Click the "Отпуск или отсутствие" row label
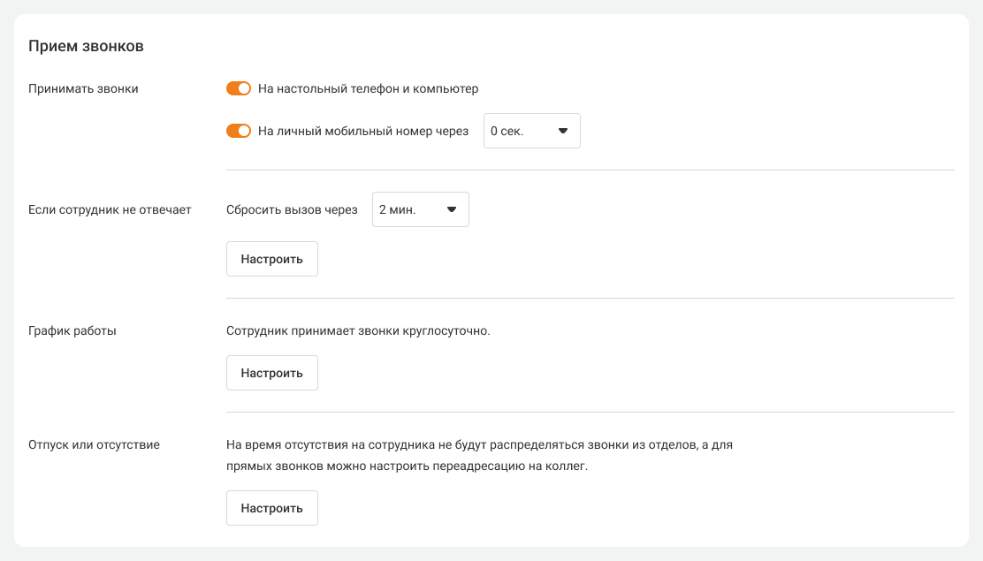Image resolution: width=983 pixels, height=561 pixels. click(x=94, y=444)
